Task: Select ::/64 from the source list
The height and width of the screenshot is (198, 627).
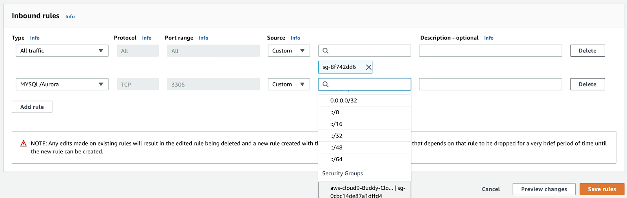Action: 364,159
